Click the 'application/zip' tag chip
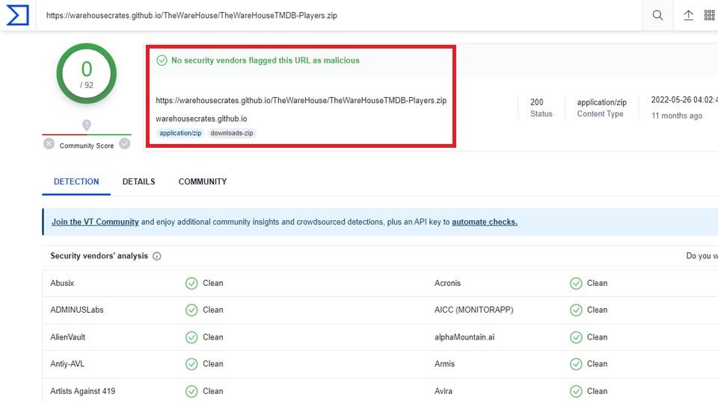The image size is (718, 403). (180, 133)
